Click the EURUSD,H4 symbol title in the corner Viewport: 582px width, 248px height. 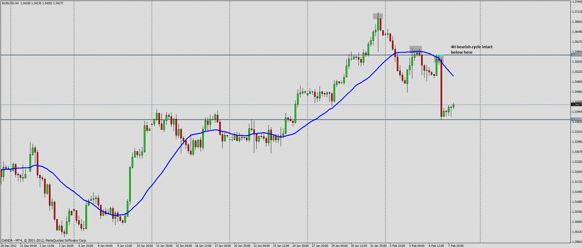coord(10,3)
